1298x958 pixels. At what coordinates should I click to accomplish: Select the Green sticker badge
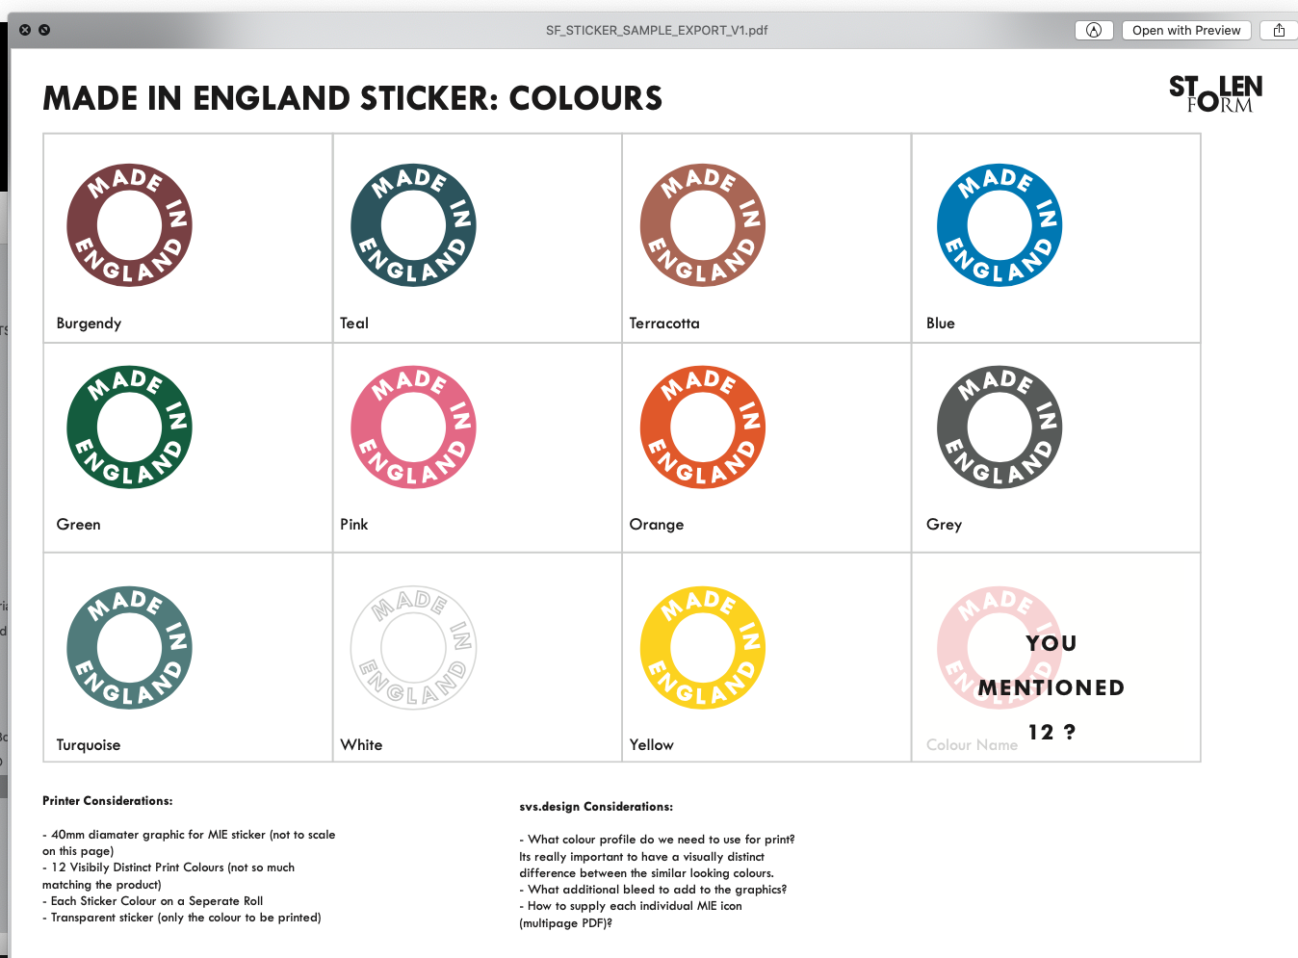[x=129, y=427]
